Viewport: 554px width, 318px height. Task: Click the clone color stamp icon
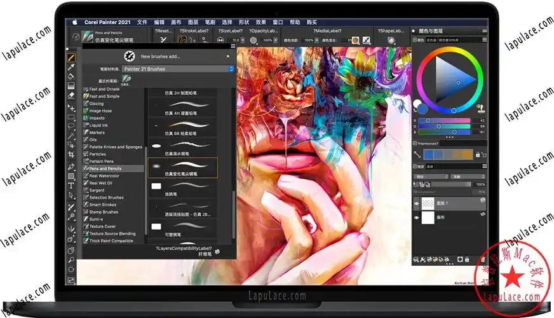[480, 107]
